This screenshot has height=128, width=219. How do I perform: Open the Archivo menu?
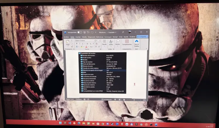point(67,37)
